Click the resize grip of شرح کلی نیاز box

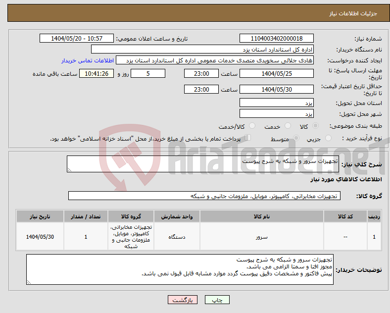coord(69,170)
